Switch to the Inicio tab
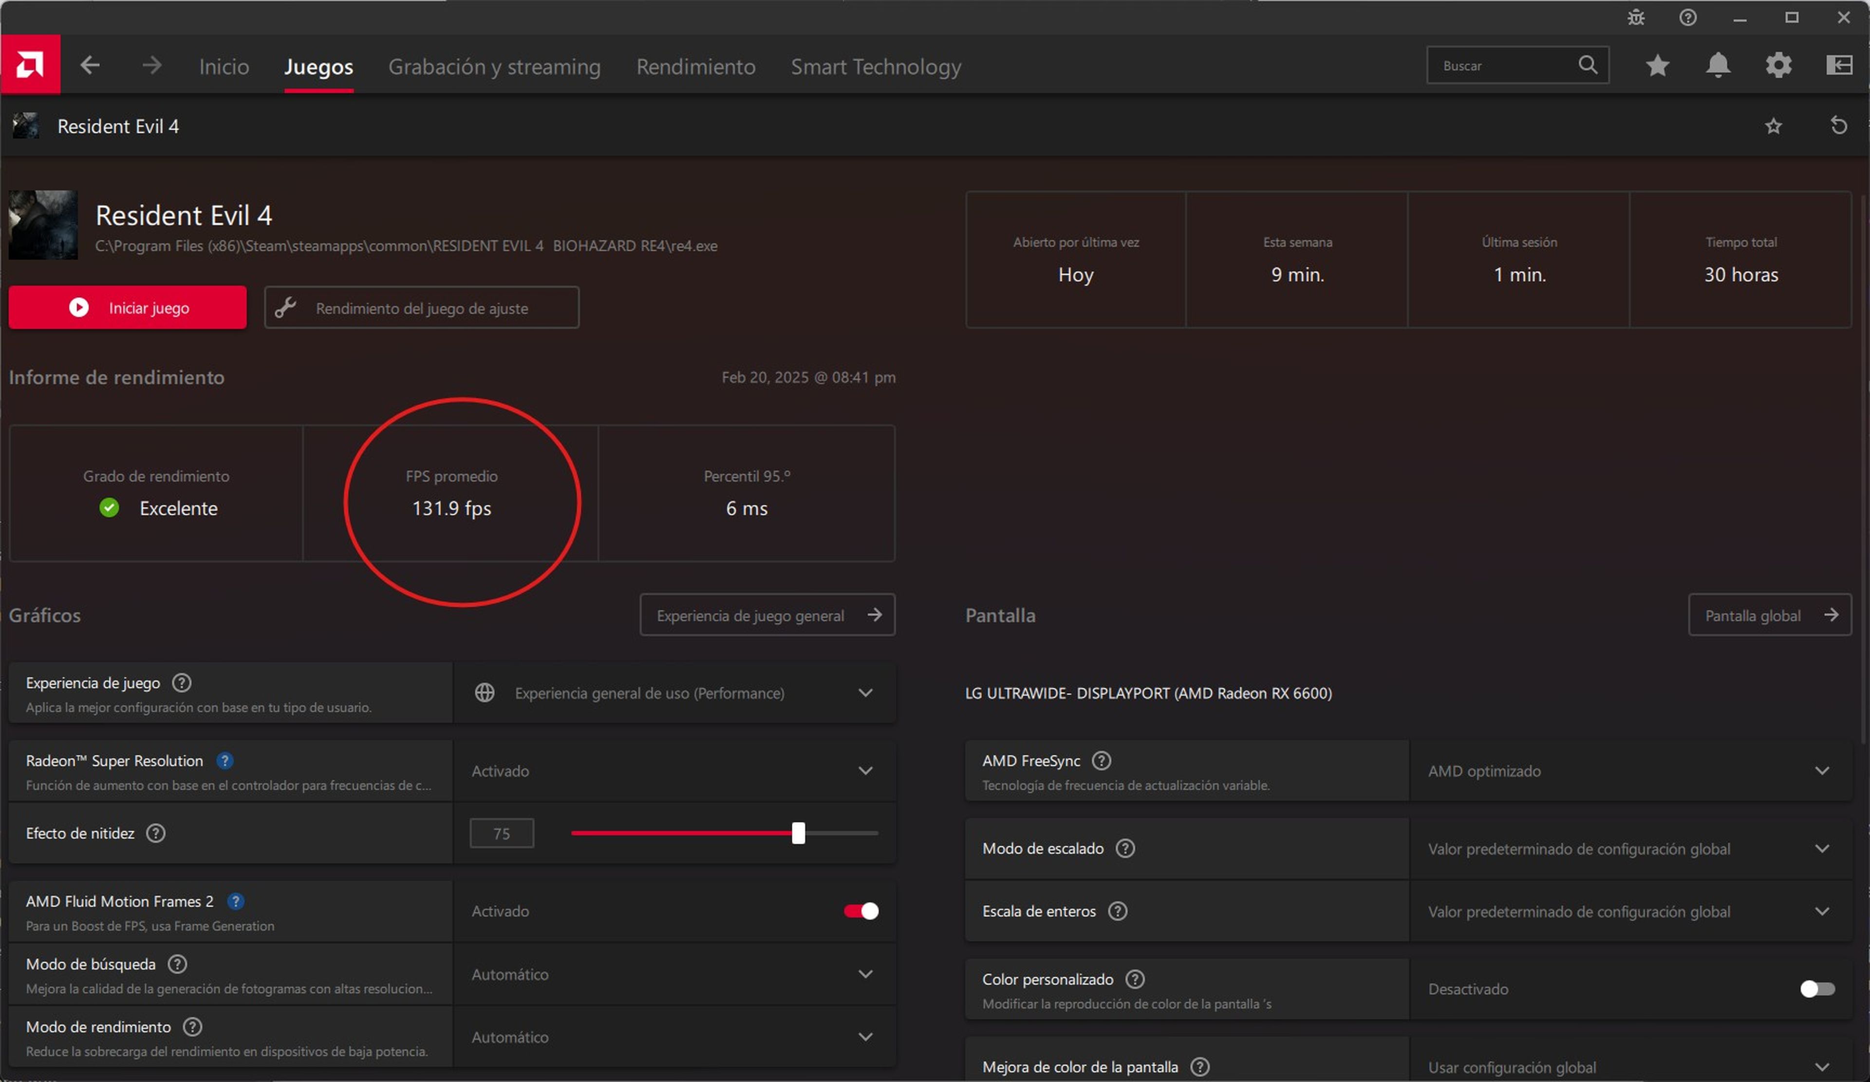This screenshot has width=1870, height=1082. point(224,67)
